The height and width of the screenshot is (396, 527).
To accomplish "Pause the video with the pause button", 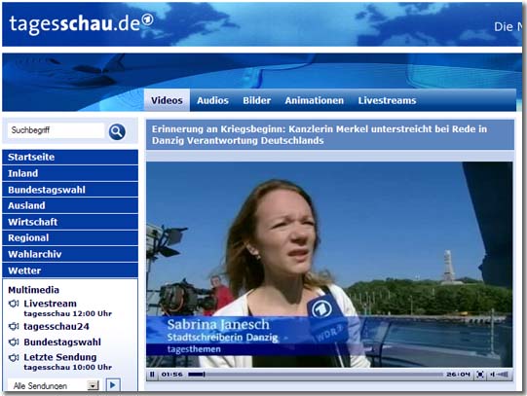I will tap(152, 374).
